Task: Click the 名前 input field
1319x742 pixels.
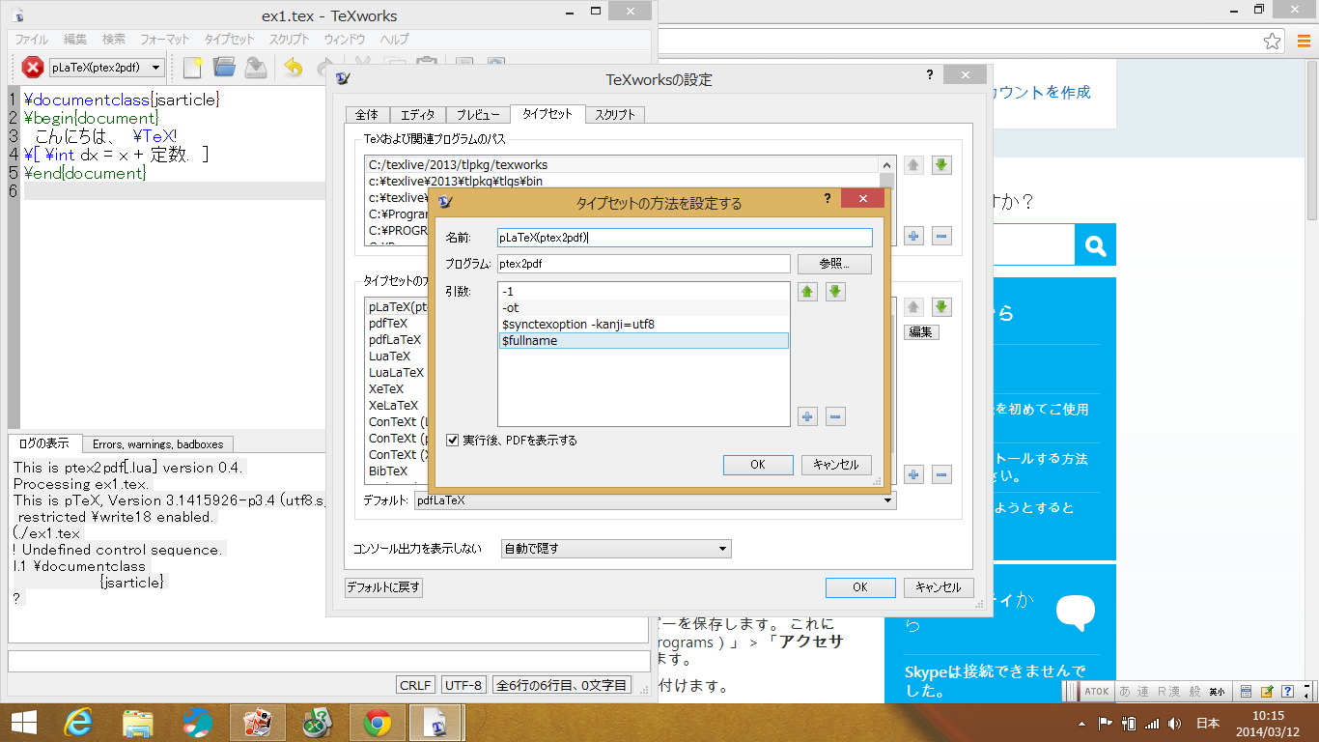Action: pyautogui.click(x=685, y=237)
